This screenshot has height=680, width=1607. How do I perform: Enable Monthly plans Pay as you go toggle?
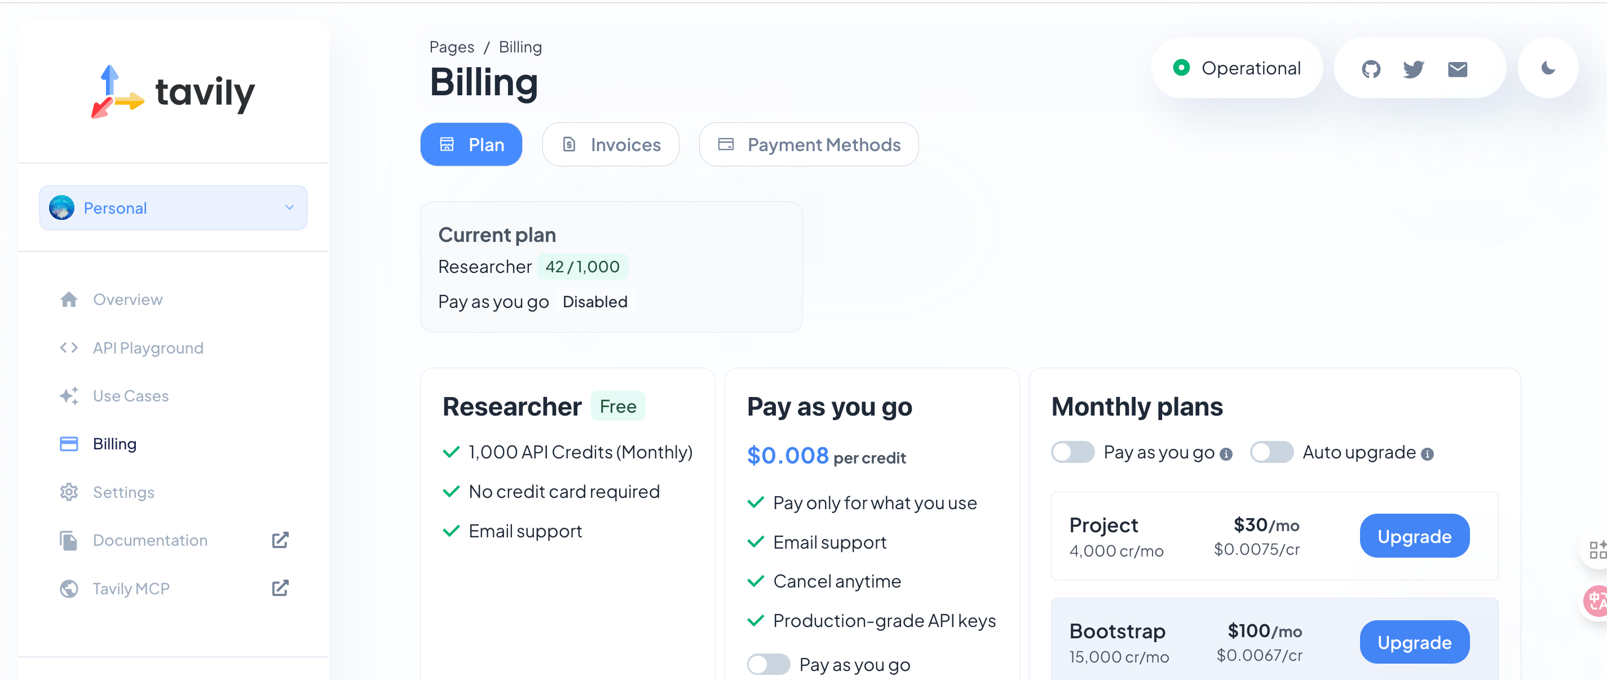click(1072, 452)
